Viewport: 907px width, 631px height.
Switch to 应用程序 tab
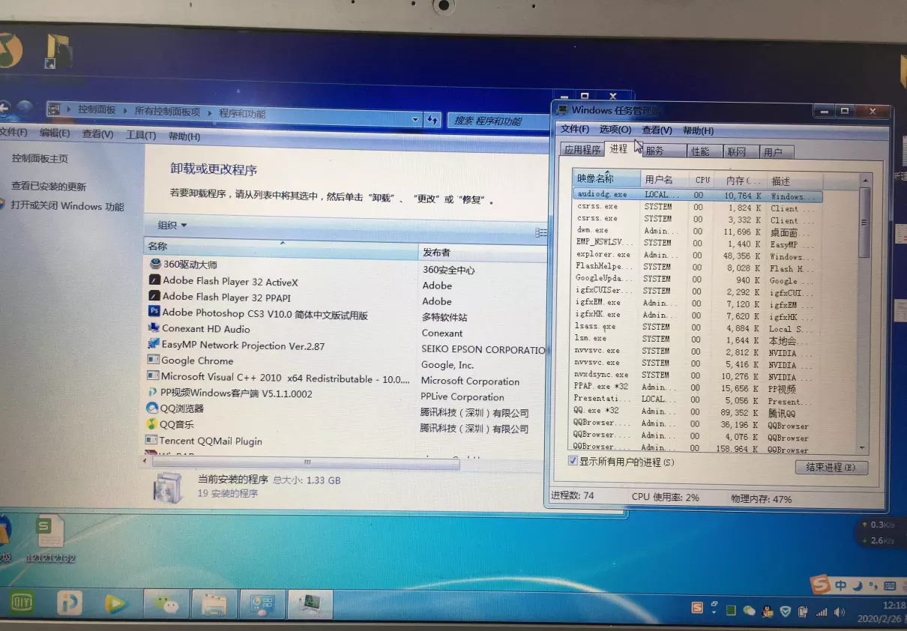tap(582, 150)
